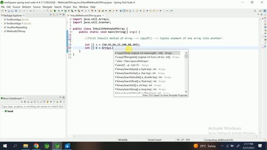Click the Pin Editor icon in main toolbar
The height and width of the screenshot is (150, 267).
pos(171,11)
